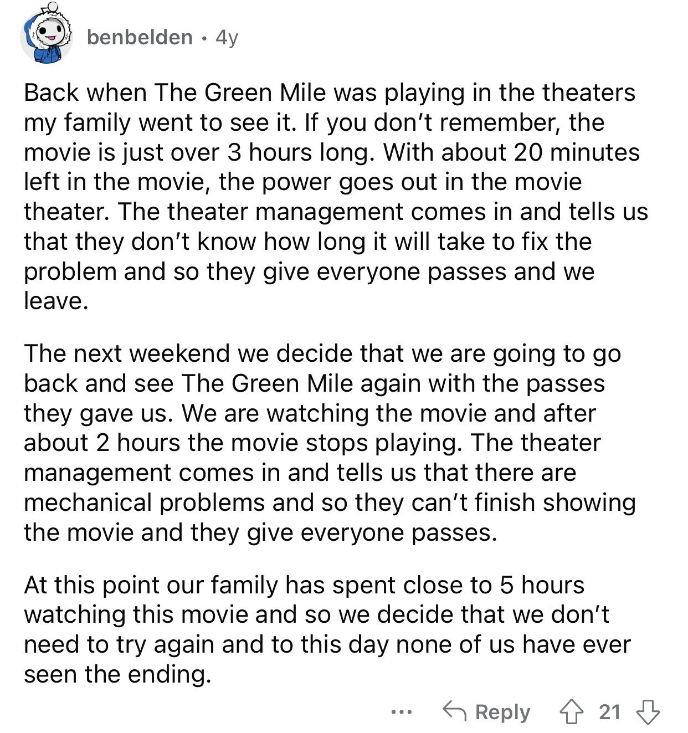688x733 pixels.
Task: Click the paragraph starting 'Back when The Green Mile'
Action: click(336, 197)
